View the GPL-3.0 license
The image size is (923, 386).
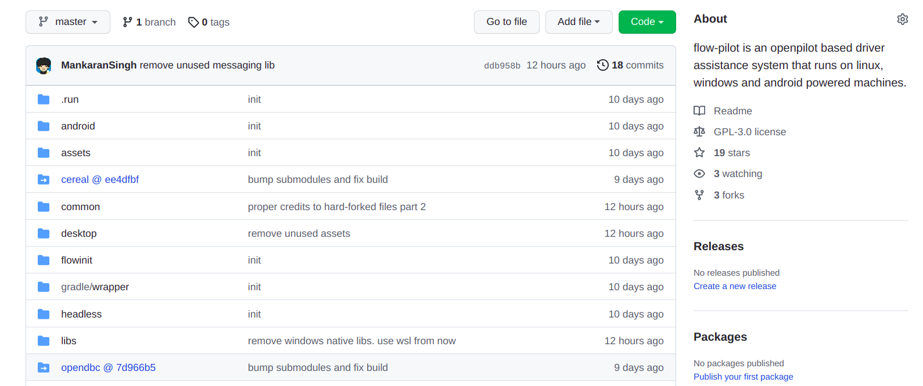tap(750, 132)
